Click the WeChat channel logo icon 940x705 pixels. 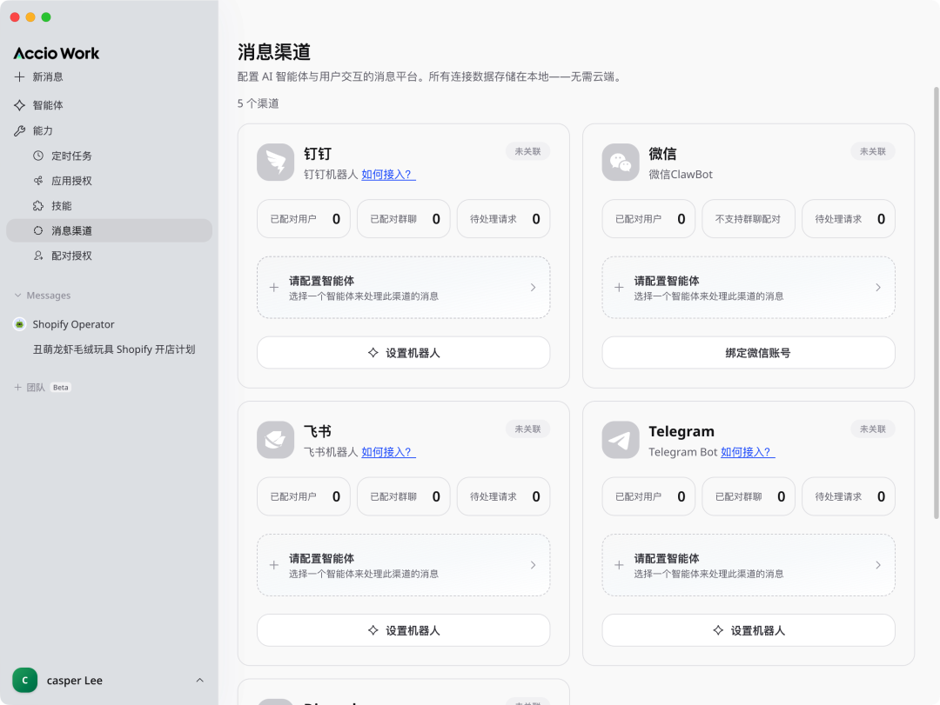click(621, 162)
